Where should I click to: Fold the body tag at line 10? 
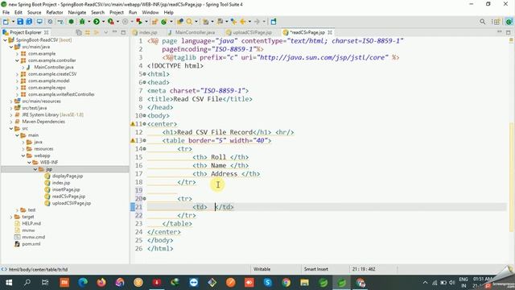click(145, 116)
